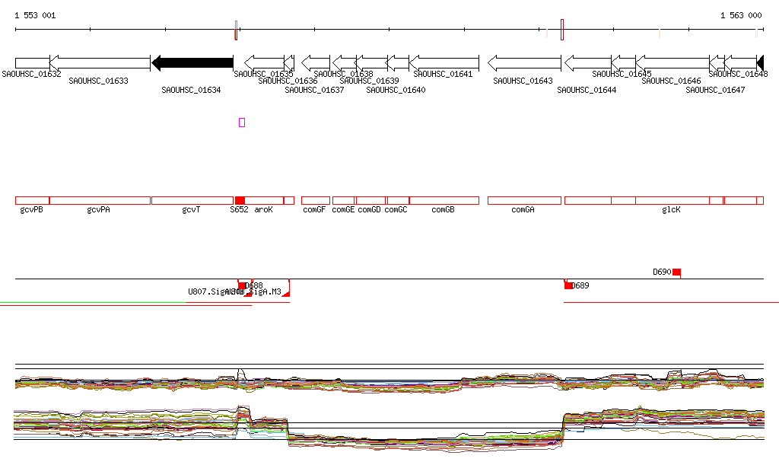Click the ruler's red marker above SAOUHSC_01644
The height and width of the screenshot is (465, 779).
[x=562, y=30]
